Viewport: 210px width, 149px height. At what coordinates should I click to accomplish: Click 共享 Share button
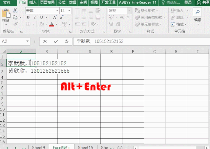tap(203, 3)
